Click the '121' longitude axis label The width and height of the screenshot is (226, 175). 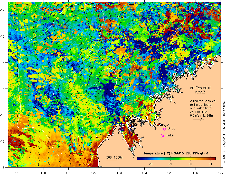click(x=69, y=173)
